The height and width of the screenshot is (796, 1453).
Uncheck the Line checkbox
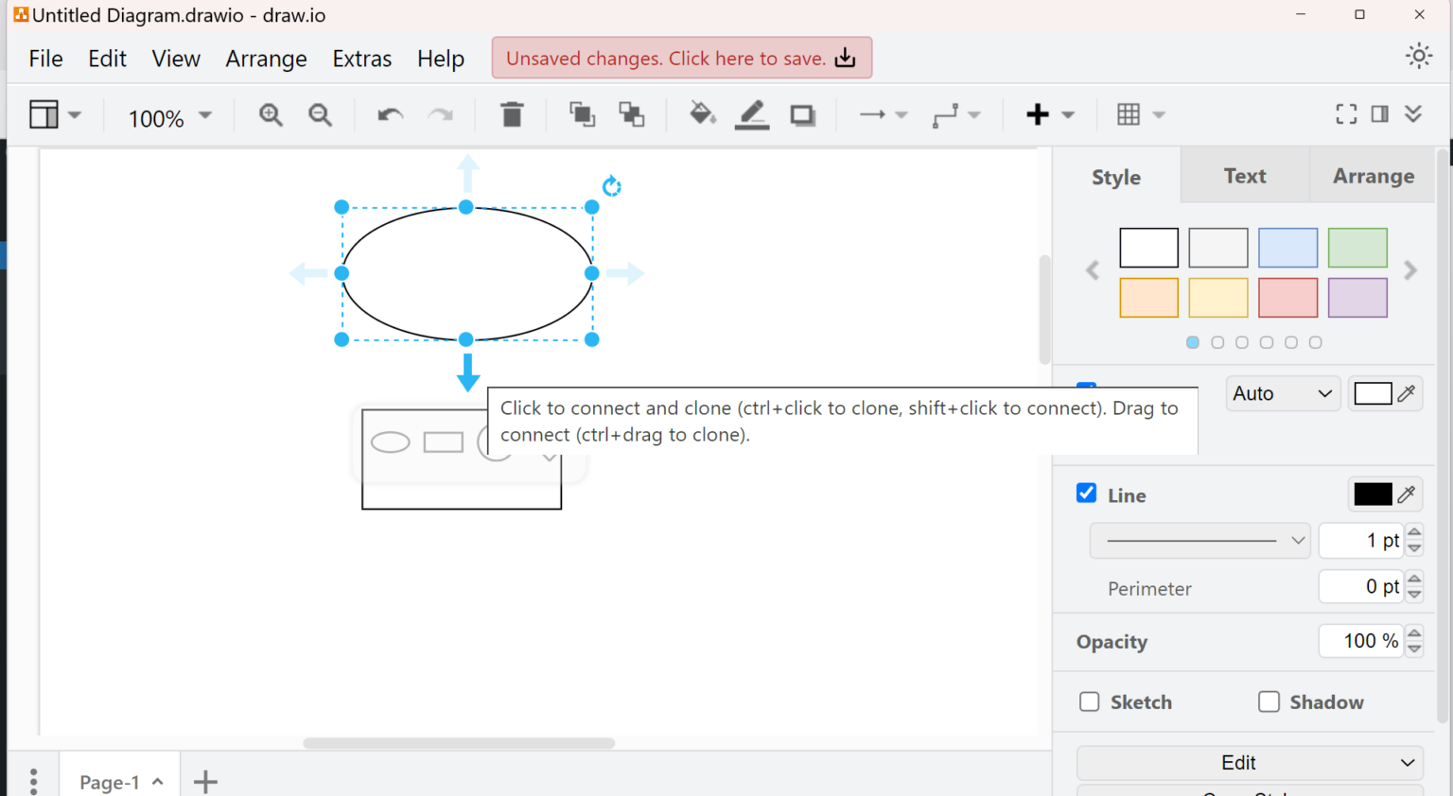[1086, 493]
